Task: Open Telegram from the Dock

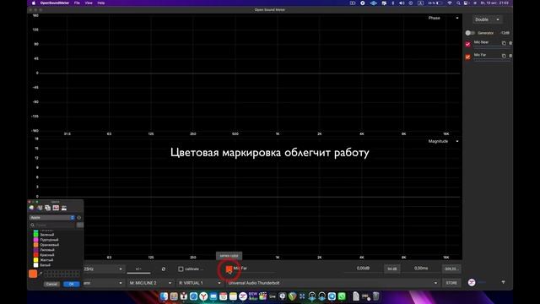Action: [x=332, y=296]
